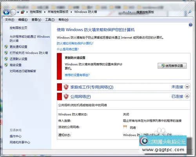Screen dimensions: 196x157
Task: Click shield icon beside 更改通知设置
Action: tap(6, 47)
